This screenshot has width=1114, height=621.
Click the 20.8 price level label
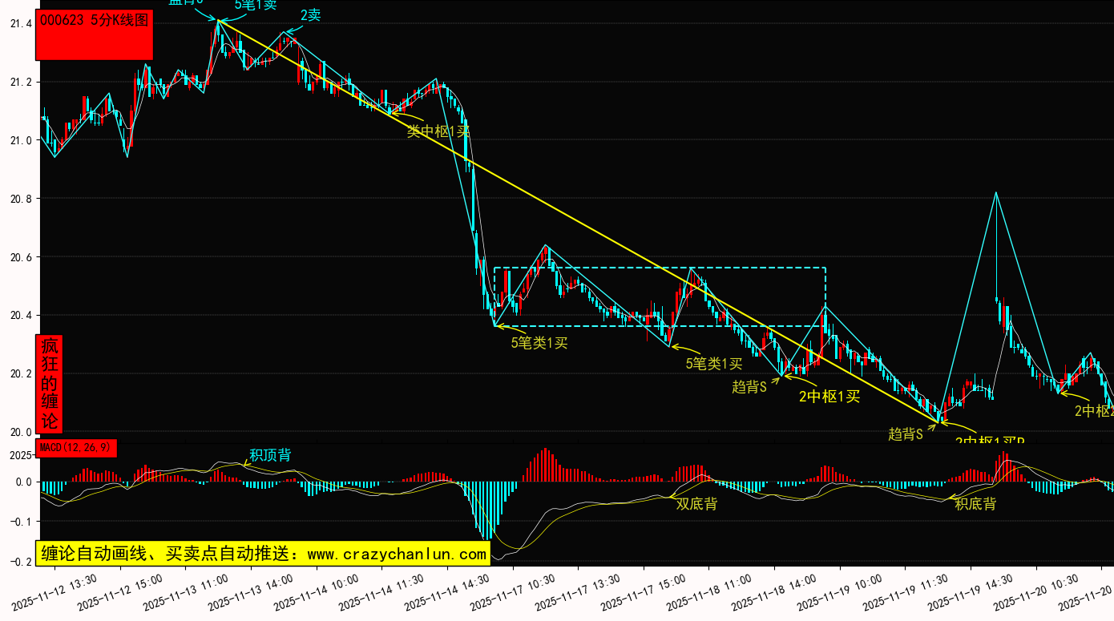coord(21,199)
